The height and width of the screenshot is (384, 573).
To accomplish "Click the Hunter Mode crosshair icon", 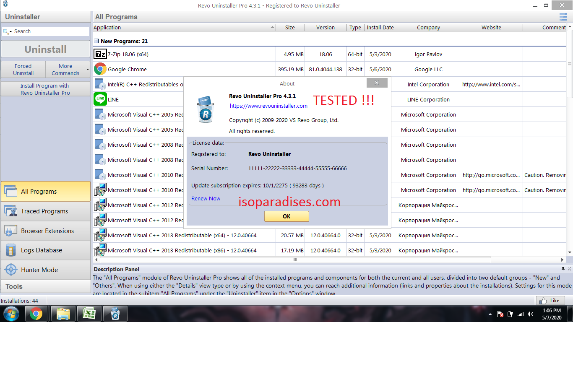I will point(10,270).
